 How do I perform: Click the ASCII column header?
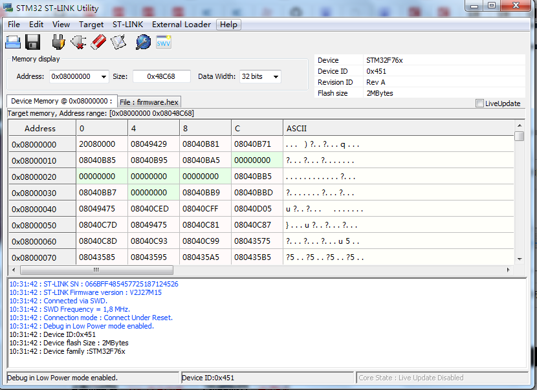coord(398,129)
